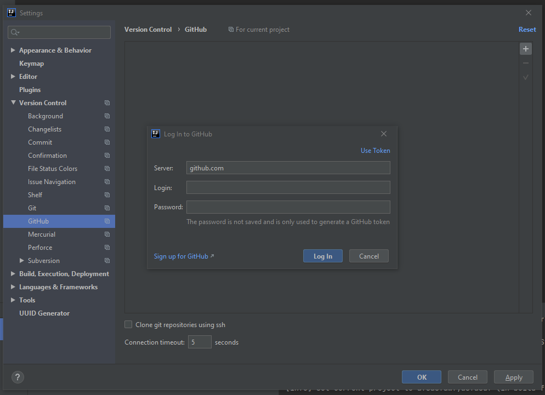Image resolution: width=545 pixels, height=395 pixels.
Task: Click project-level icon next to Mercurial
Action: [x=107, y=234]
